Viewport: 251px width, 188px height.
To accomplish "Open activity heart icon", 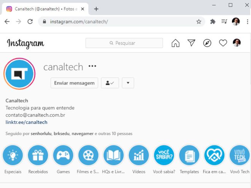I will [223, 43].
